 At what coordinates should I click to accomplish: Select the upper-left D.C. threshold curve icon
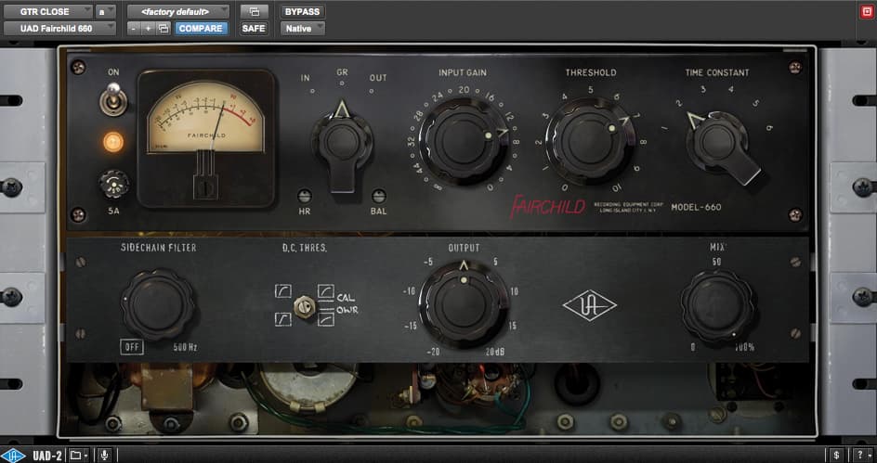tap(283, 291)
